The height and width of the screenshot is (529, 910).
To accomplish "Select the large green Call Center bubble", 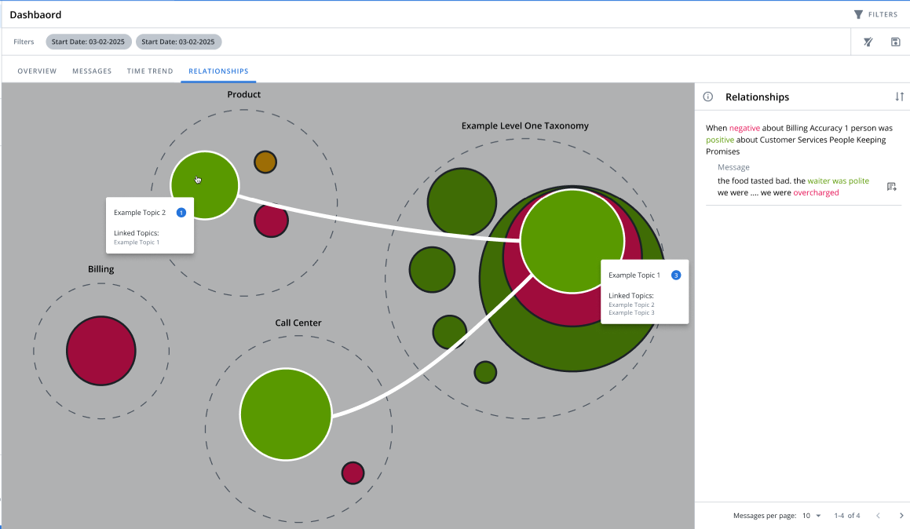I will tap(286, 414).
